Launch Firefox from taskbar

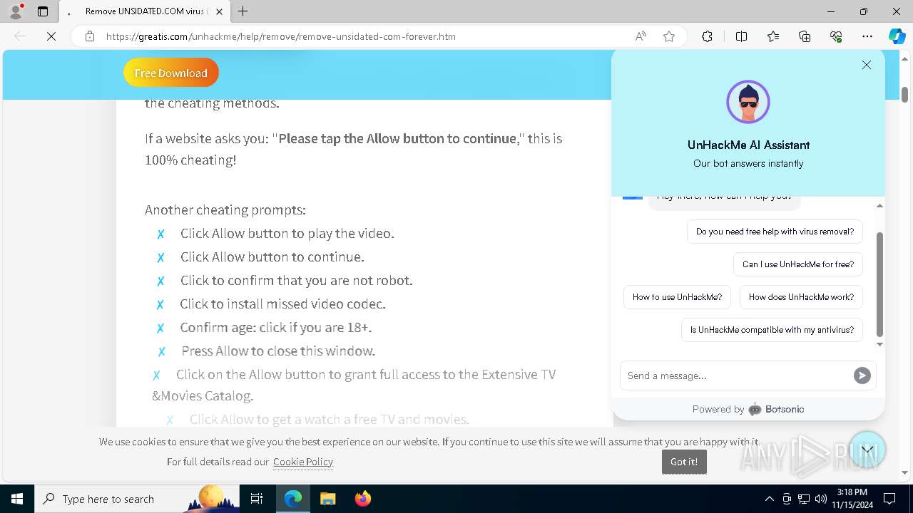coord(362,499)
